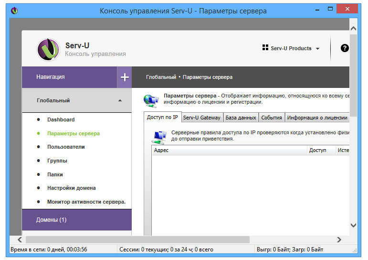Image resolution: width=368 pixels, height=260 pixels.
Task: Open Папки in the navigation
Action: pos(55,174)
